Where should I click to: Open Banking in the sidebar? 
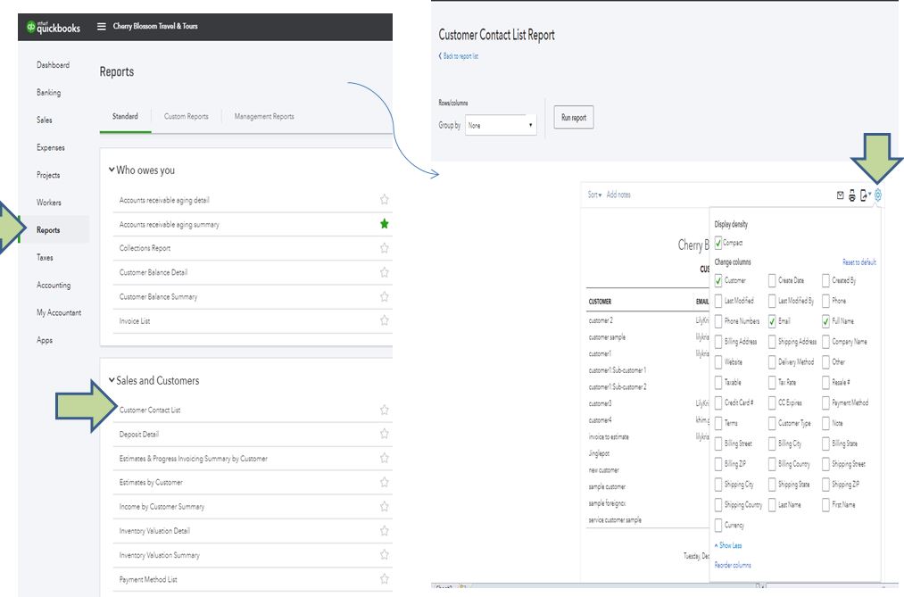pyautogui.click(x=48, y=92)
